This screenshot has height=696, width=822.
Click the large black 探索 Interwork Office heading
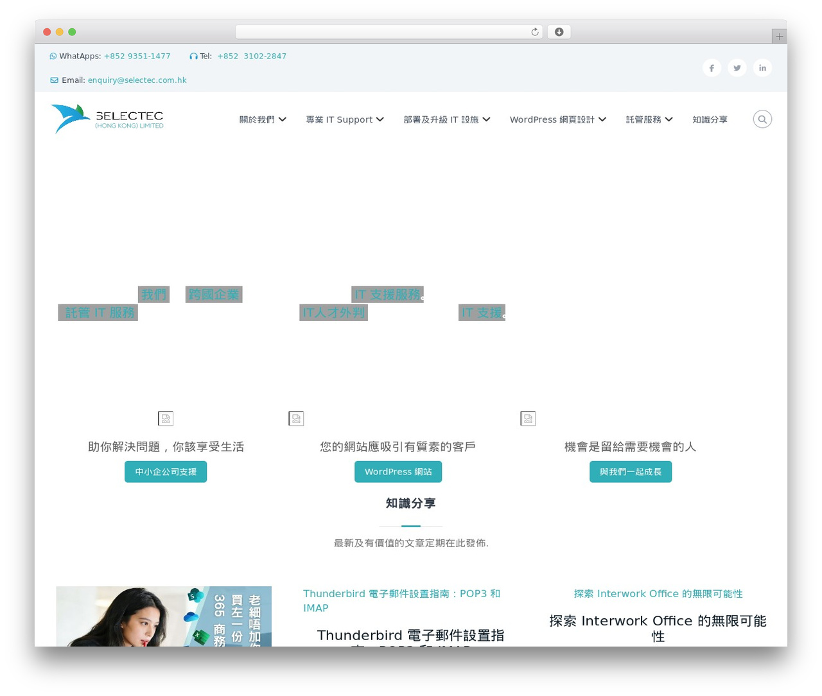[x=658, y=629]
